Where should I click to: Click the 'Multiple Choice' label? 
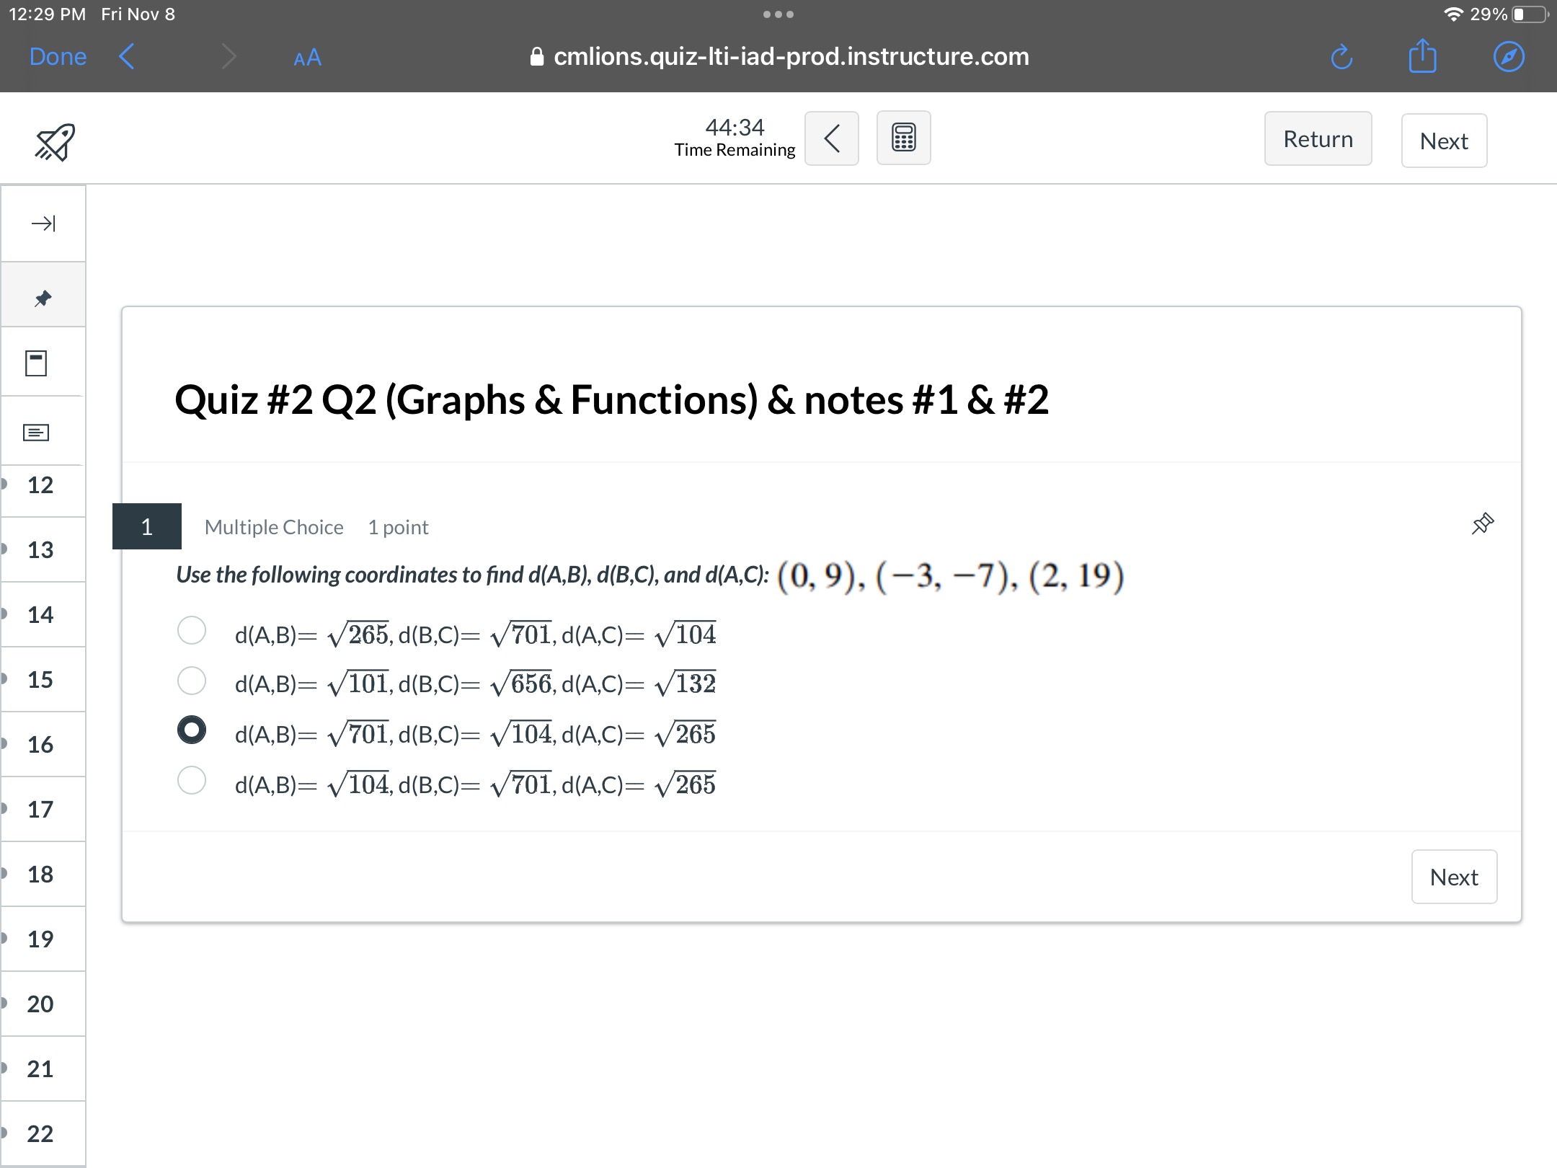point(274,528)
